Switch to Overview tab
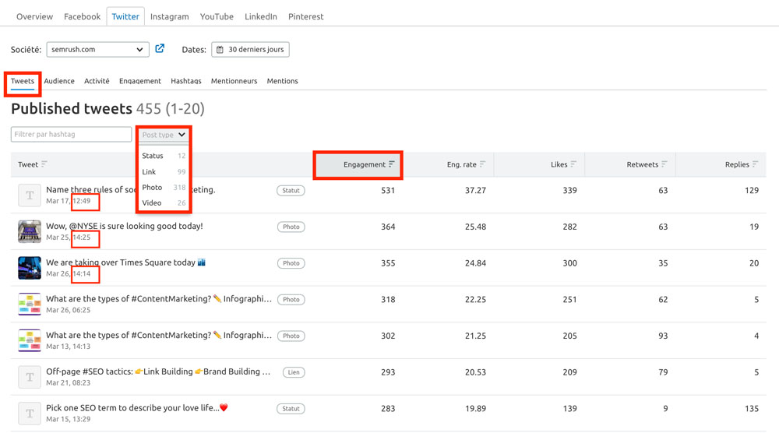Viewport: 779px width, 433px height. point(34,16)
